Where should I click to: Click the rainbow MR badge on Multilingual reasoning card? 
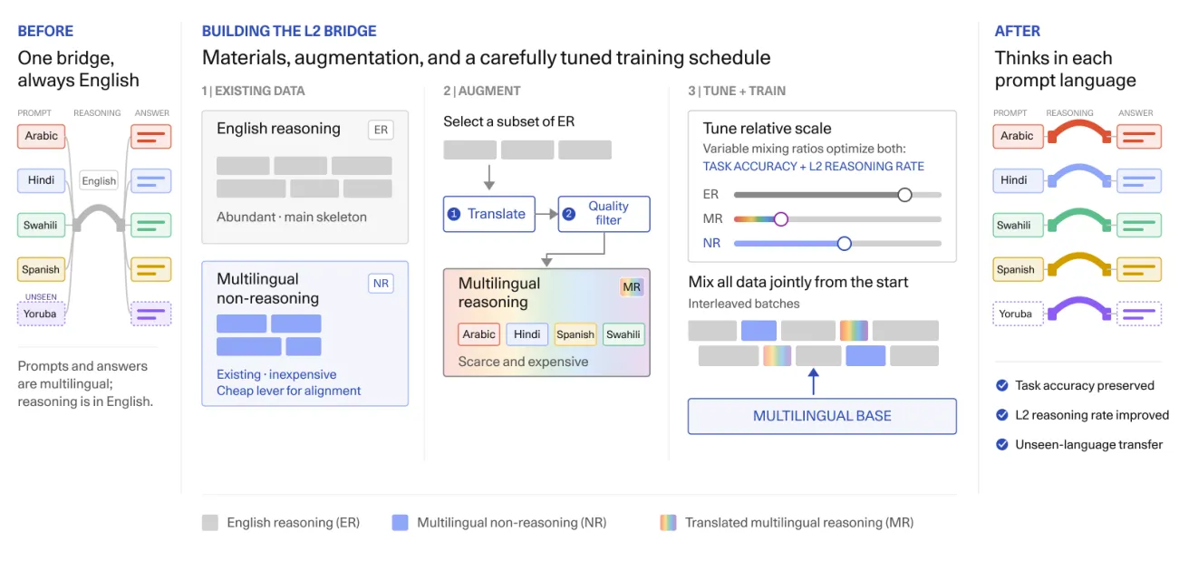(x=632, y=287)
